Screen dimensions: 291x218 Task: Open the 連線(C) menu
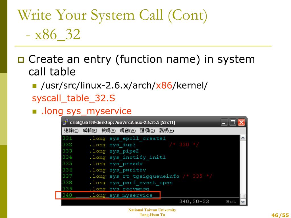(71, 131)
